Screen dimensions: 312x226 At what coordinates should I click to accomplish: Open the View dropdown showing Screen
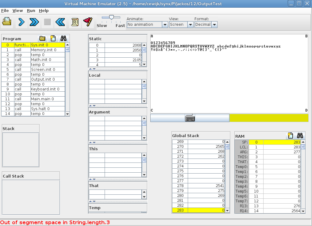[x=190, y=25]
